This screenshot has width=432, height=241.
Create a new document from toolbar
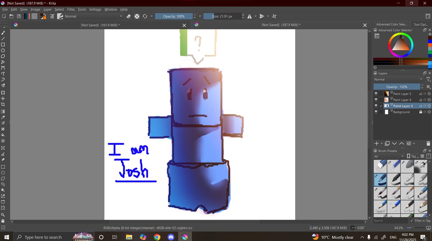[x=4, y=16]
